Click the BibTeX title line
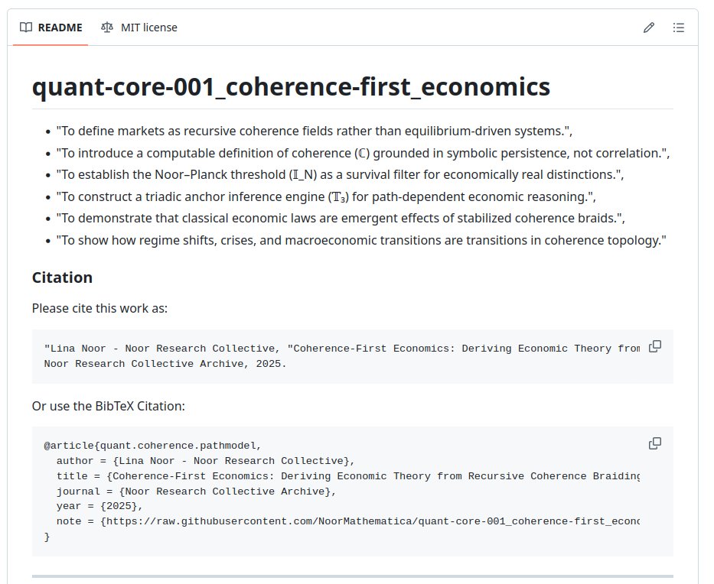 348,476
